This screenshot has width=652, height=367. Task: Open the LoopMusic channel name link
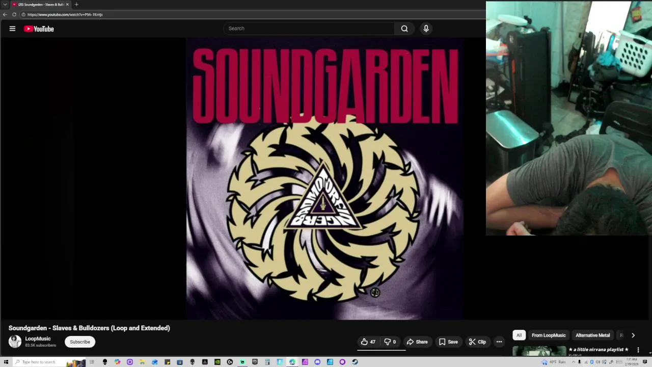click(x=38, y=338)
